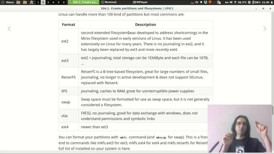Image resolution: width=274 pixels, height=154 pixels.
Task: Click the 'swap' format cell
Action: [x=68, y=102]
